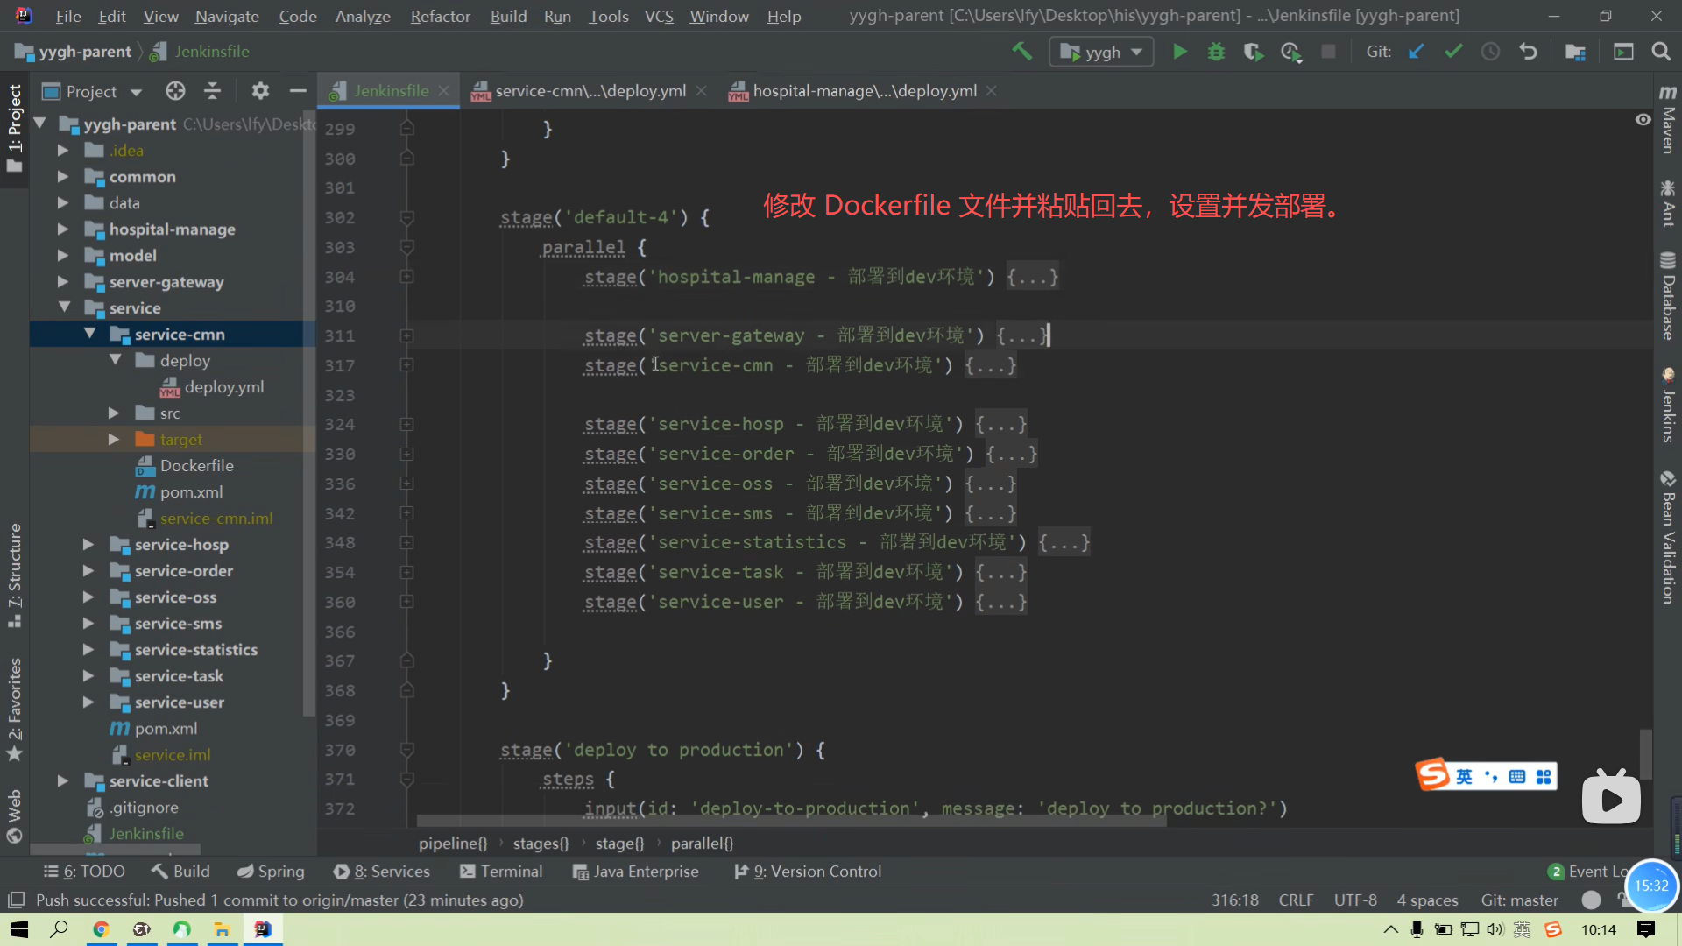The image size is (1682, 946).
Task: Toggle Sogou input English/Chinese mode
Action: [1464, 777]
